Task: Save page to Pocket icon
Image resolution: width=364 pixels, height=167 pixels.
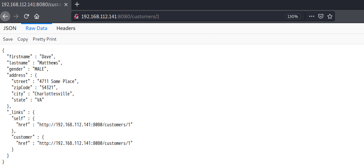Action: (321, 16)
